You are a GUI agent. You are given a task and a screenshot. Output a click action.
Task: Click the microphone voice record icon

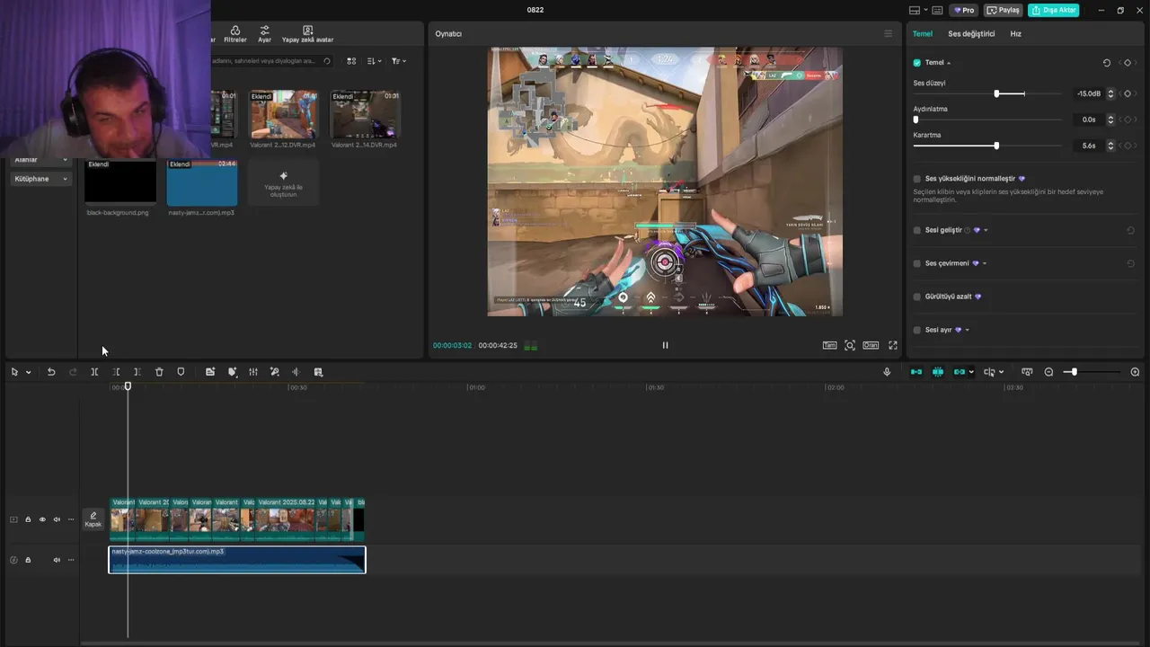pos(887,372)
